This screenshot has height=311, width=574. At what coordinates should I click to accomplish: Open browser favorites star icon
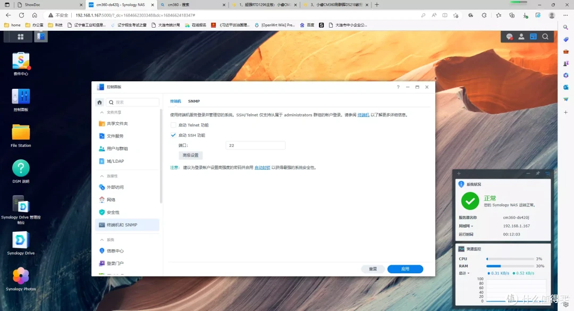498,15
